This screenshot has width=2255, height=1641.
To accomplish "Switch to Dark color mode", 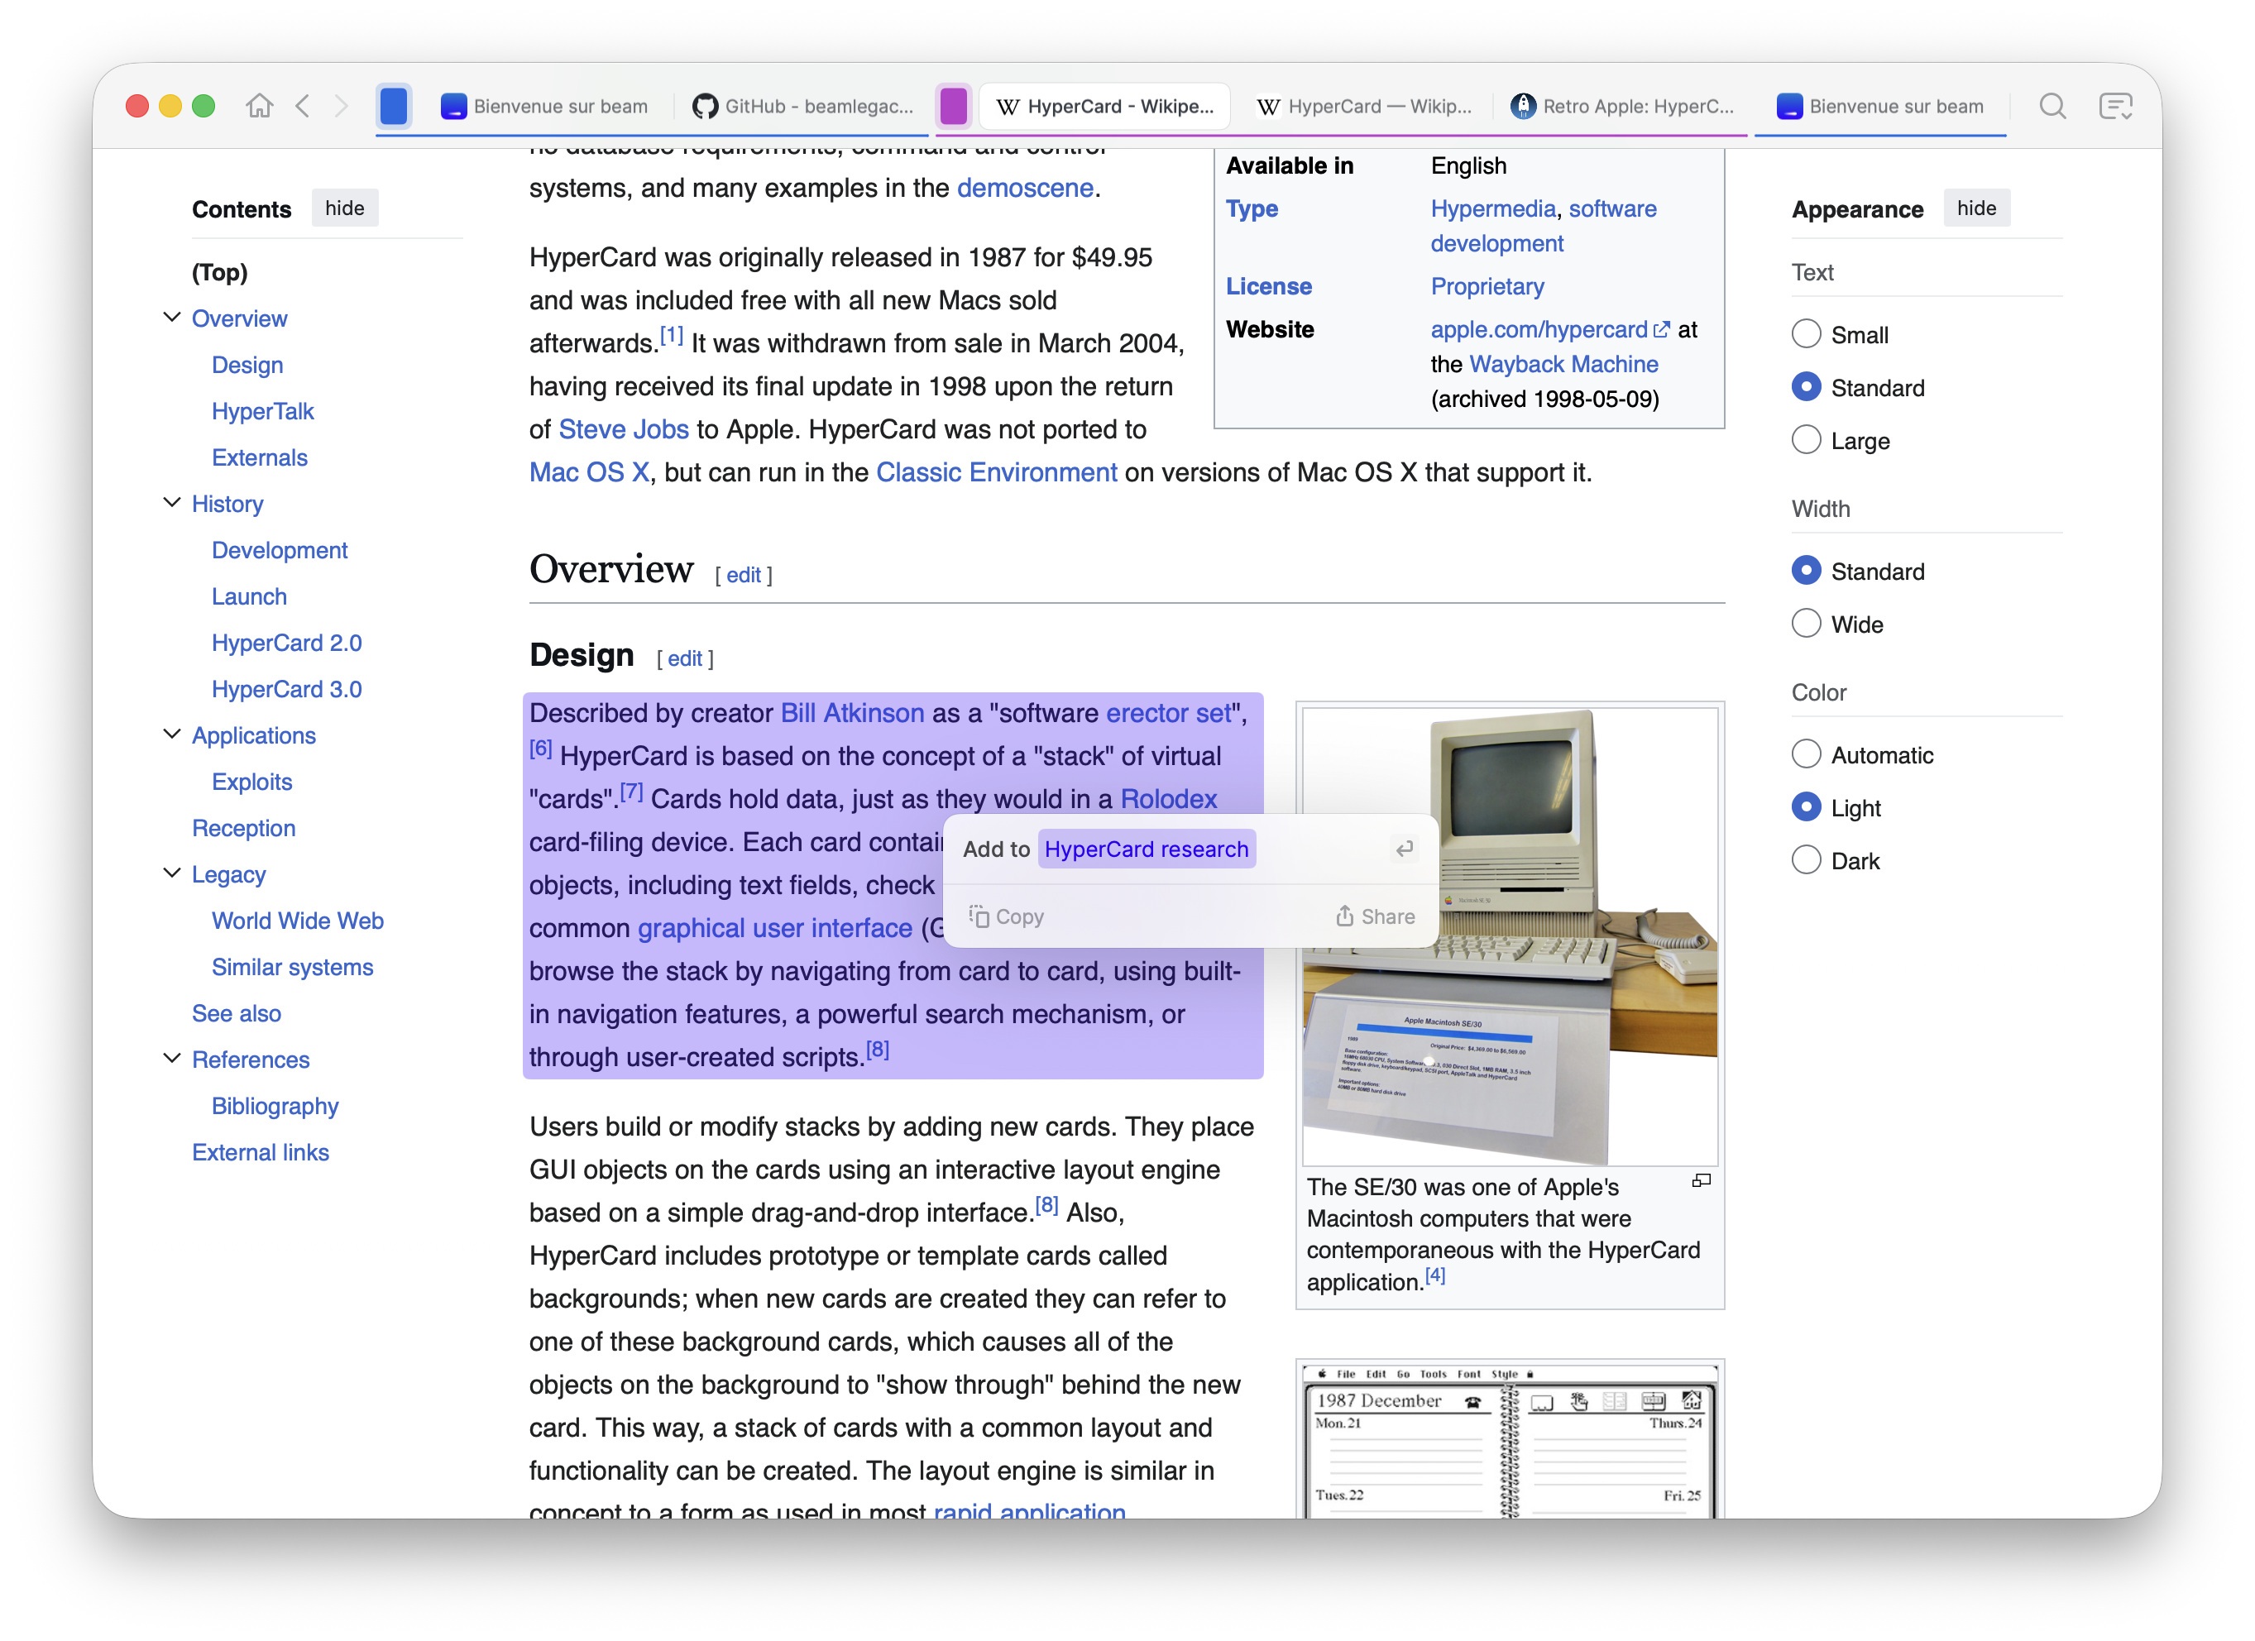I will [1807, 859].
